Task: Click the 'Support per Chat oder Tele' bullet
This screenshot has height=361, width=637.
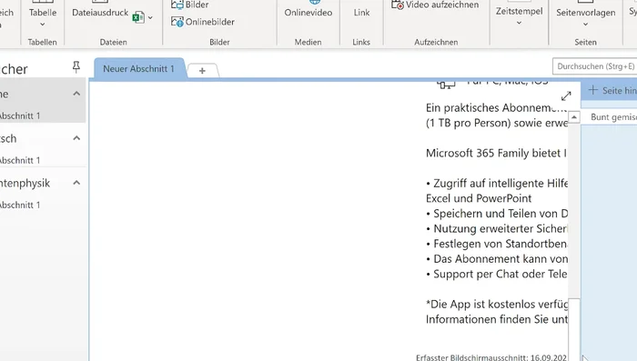Action: tap(497, 274)
